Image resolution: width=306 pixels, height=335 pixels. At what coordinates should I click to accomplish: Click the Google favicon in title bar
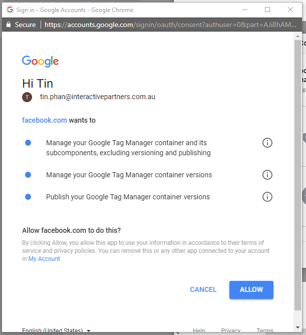[x=10, y=10]
